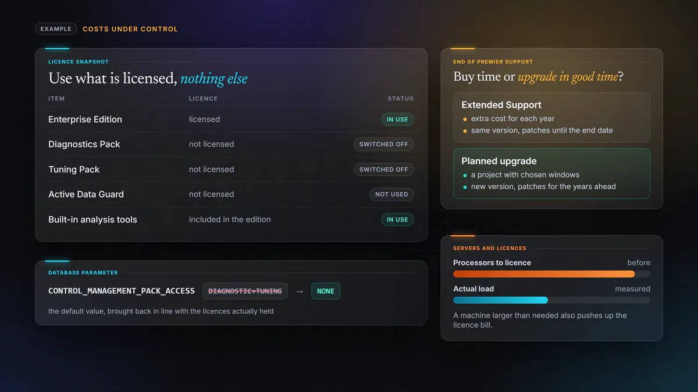Click the arrow between parameter values

click(x=300, y=291)
